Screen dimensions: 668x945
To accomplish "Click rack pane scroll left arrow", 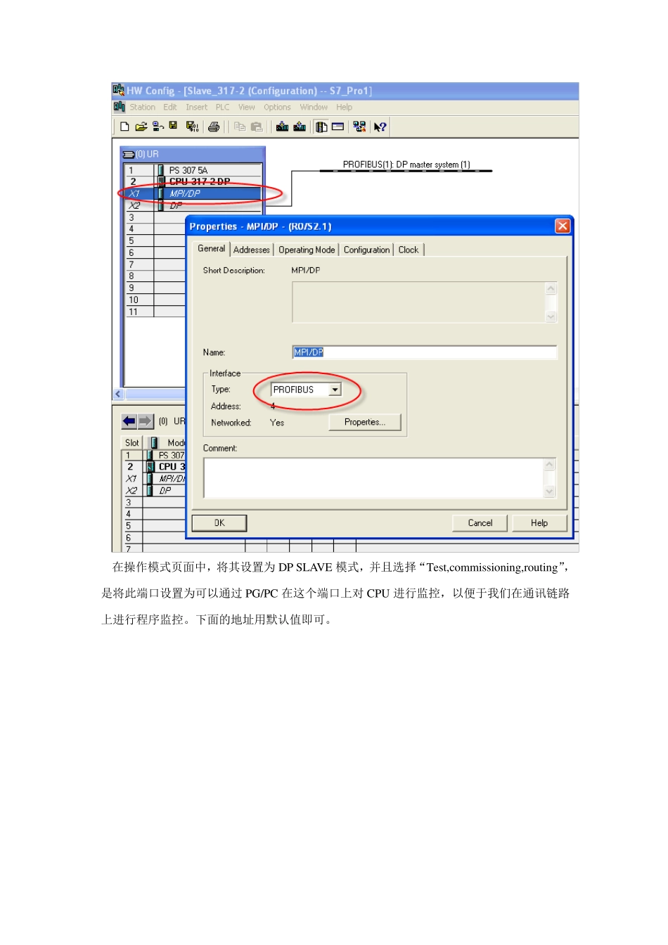I will pos(118,394).
